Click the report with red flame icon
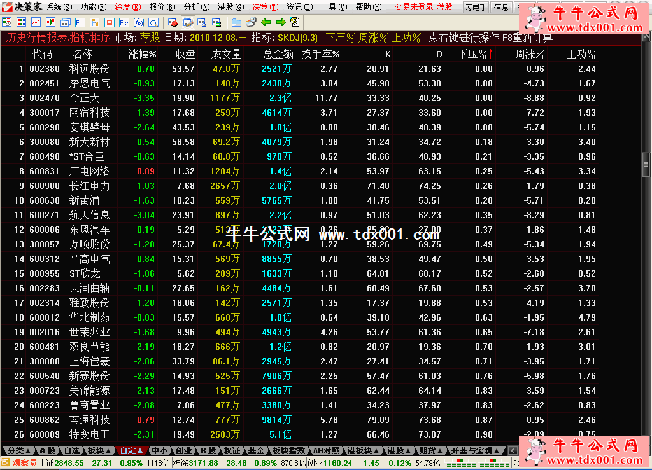Image resolution: width=652 pixels, height=470 pixels. pyautogui.click(x=173, y=22)
